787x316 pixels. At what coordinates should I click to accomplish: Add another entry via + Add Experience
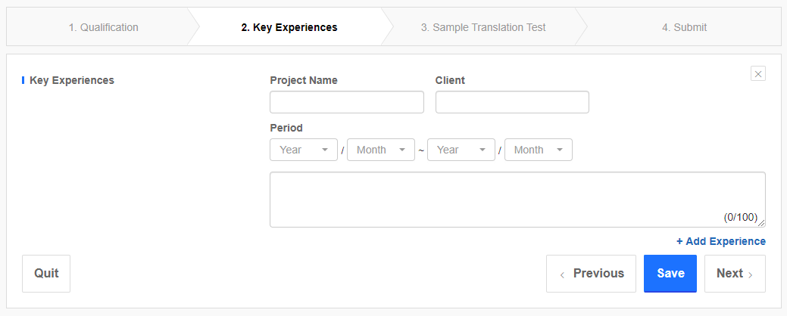tap(721, 241)
